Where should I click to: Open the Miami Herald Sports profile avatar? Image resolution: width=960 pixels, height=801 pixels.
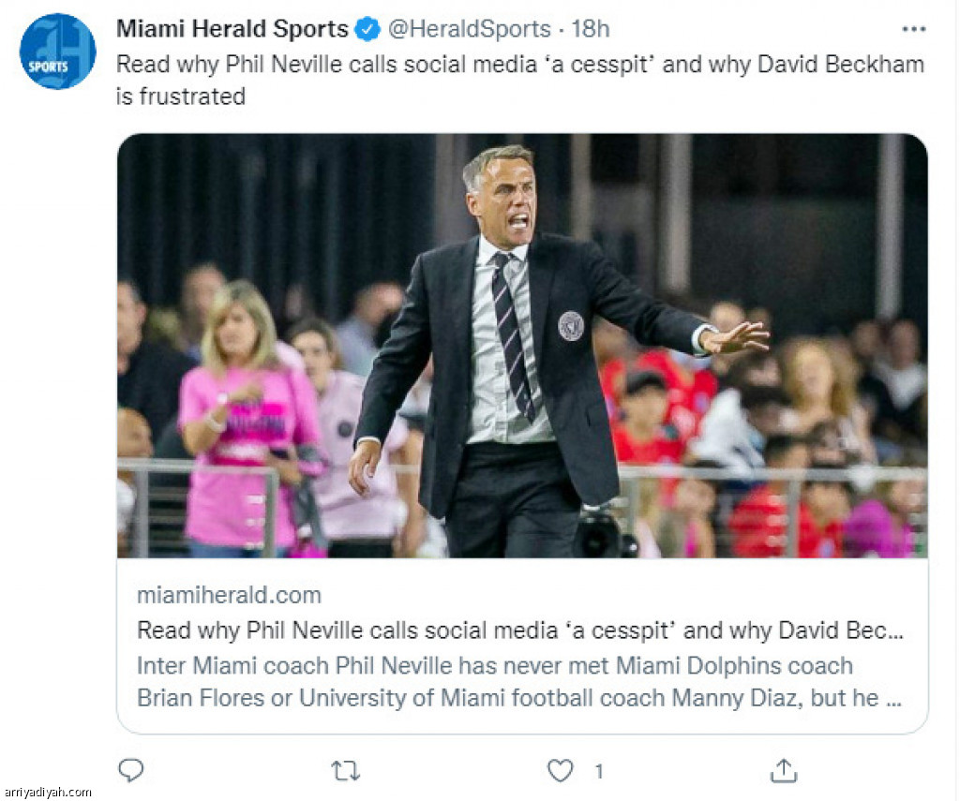pyautogui.click(x=57, y=52)
